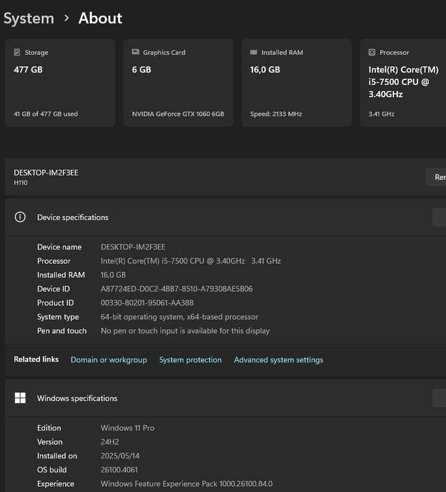This screenshot has width=446, height=492.
Task: Go back to System in breadcrumb
Action: click(28, 18)
